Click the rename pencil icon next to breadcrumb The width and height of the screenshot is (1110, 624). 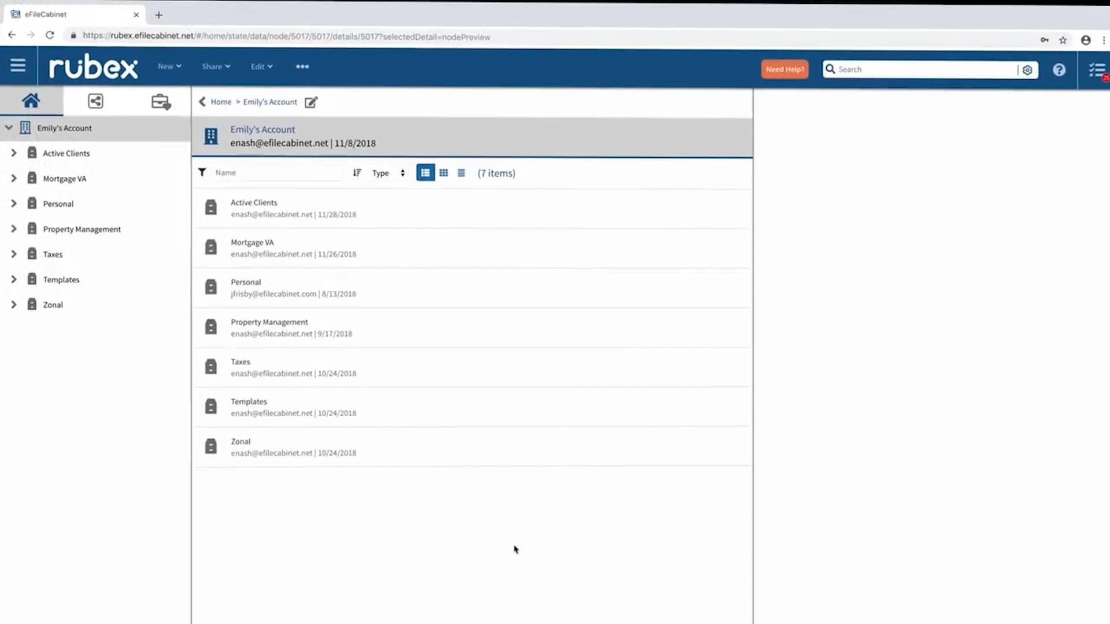[311, 102]
